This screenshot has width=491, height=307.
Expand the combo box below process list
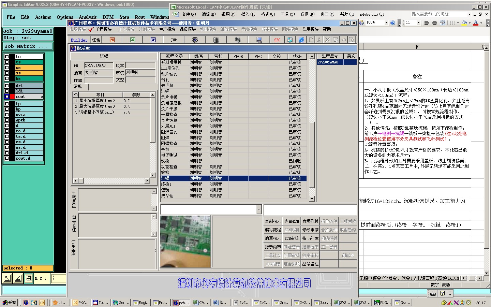pyautogui.click(x=259, y=209)
